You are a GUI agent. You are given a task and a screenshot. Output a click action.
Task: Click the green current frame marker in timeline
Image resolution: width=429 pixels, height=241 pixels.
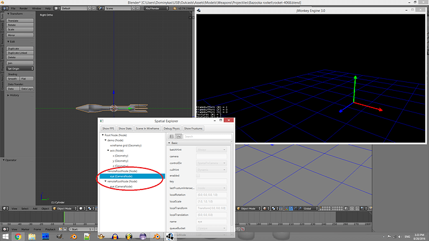[x=64, y=217]
